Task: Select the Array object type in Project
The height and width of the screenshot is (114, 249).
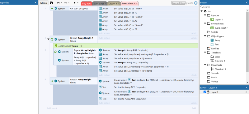Action: pyautogui.click(x=217, y=40)
